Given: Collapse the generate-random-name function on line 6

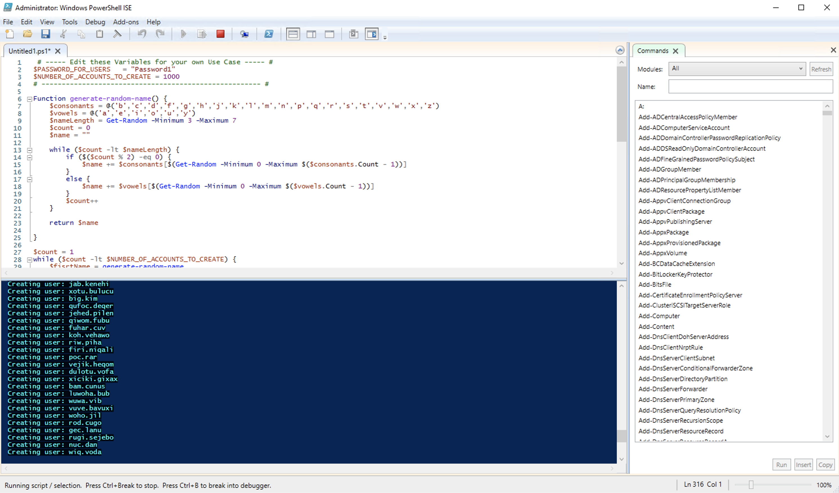Looking at the screenshot, I should [x=30, y=99].
